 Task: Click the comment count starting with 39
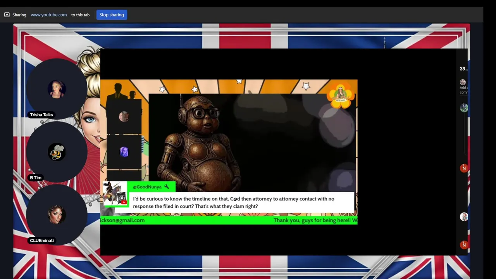pos(463,69)
